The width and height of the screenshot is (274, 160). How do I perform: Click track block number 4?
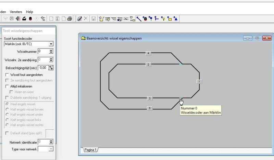(x=148, y=53)
